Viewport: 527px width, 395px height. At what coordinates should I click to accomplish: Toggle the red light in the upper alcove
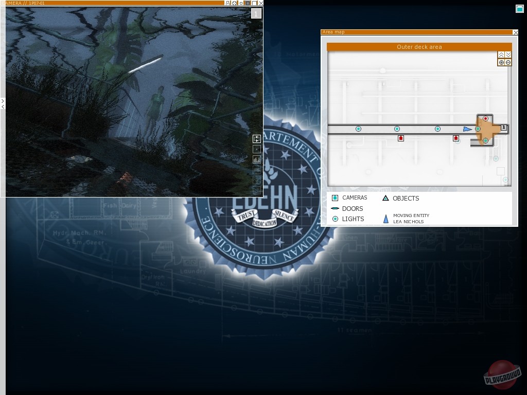click(x=485, y=119)
